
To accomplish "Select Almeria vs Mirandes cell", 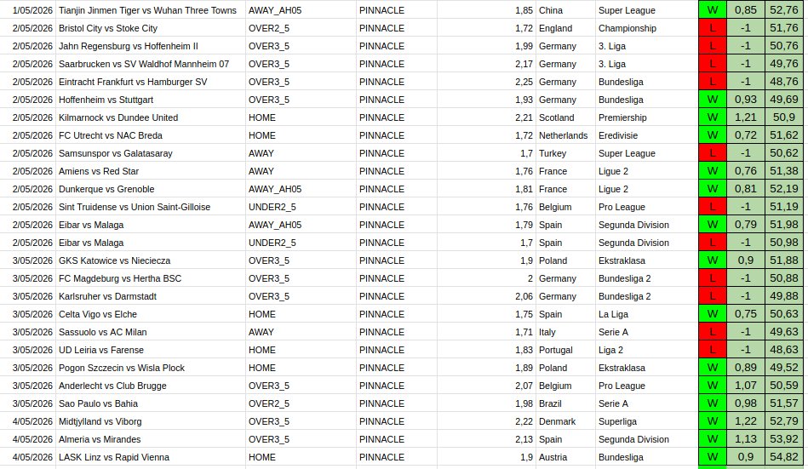I will click(x=151, y=439).
